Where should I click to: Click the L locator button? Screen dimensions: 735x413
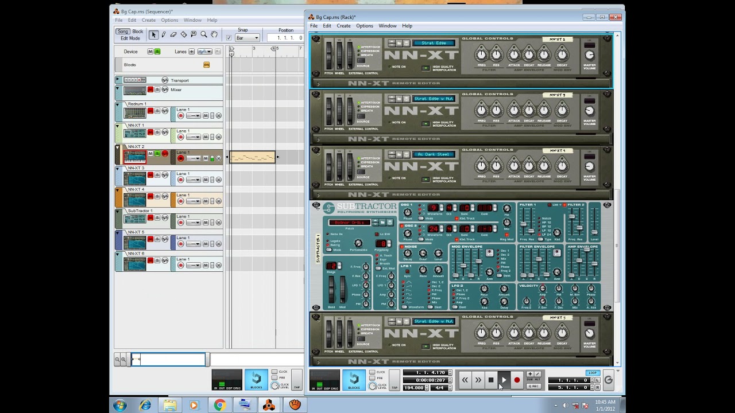point(598,380)
